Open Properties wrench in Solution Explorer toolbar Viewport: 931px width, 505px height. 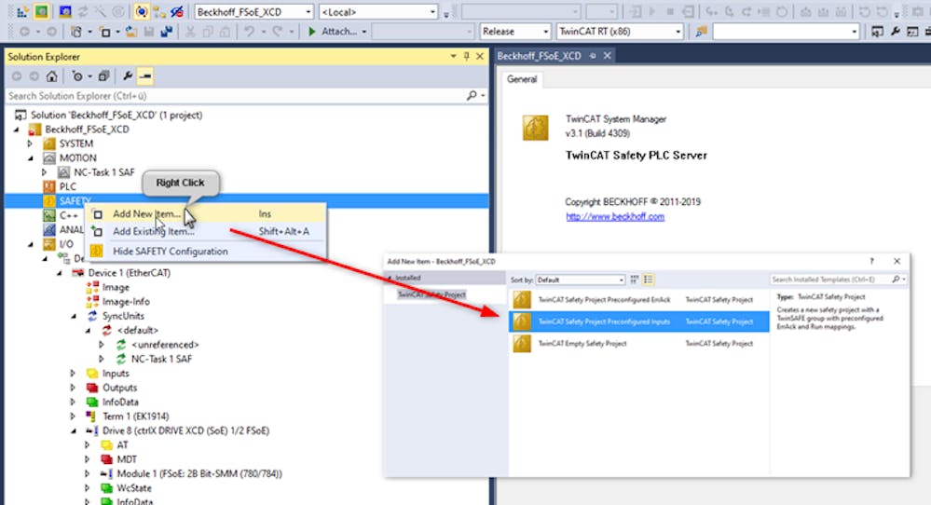[127, 76]
